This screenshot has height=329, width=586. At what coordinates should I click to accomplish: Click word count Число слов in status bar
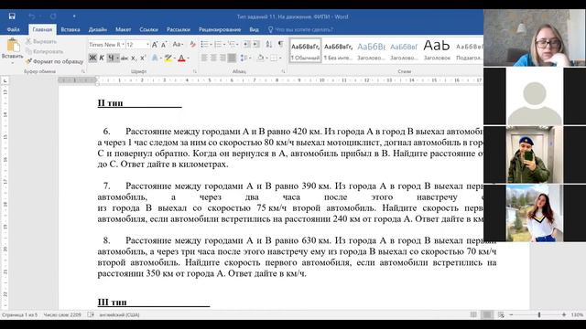coord(62,314)
